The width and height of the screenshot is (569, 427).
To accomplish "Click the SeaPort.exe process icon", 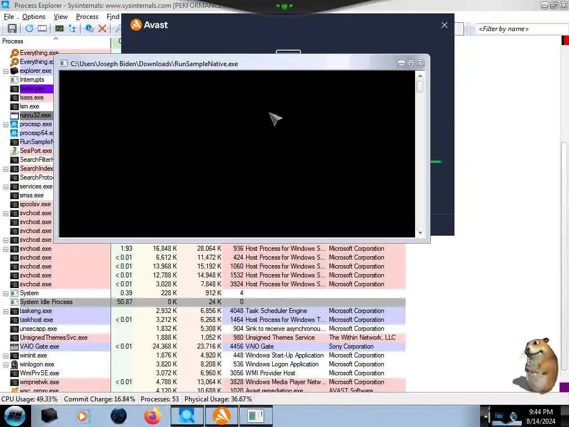I will [14, 151].
